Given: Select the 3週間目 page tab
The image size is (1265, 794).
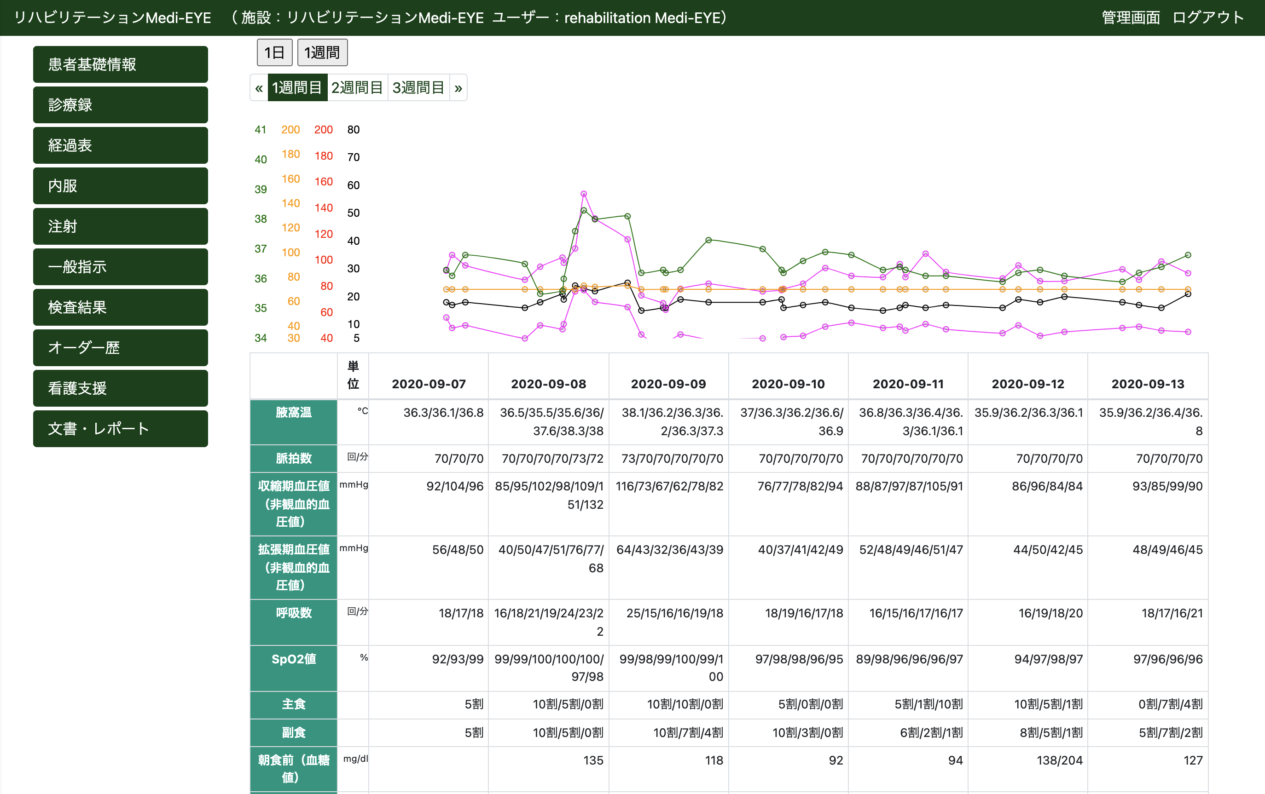Looking at the screenshot, I should pos(418,88).
